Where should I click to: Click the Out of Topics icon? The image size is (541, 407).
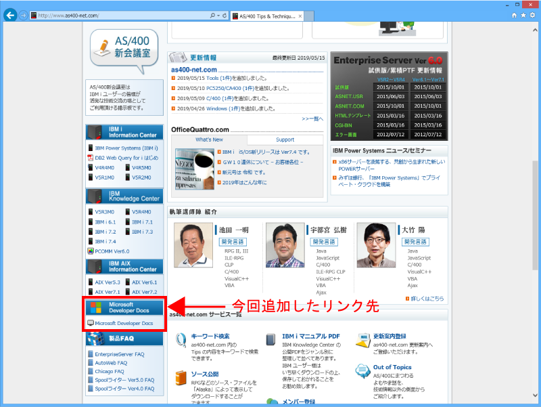coord(362,372)
